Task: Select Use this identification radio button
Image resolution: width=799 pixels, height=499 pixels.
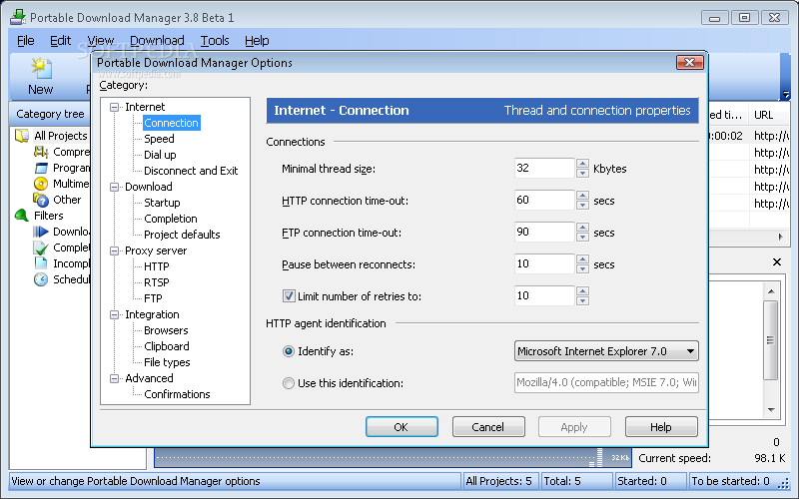Action: [289, 383]
